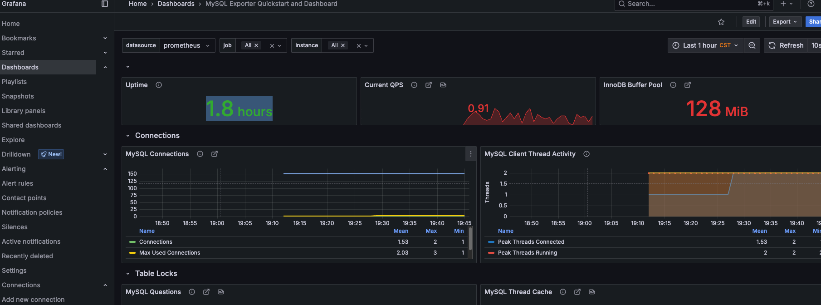Open the job variable dropdown arrow
The height and width of the screenshot is (305, 821).
(x=279, y=46)
